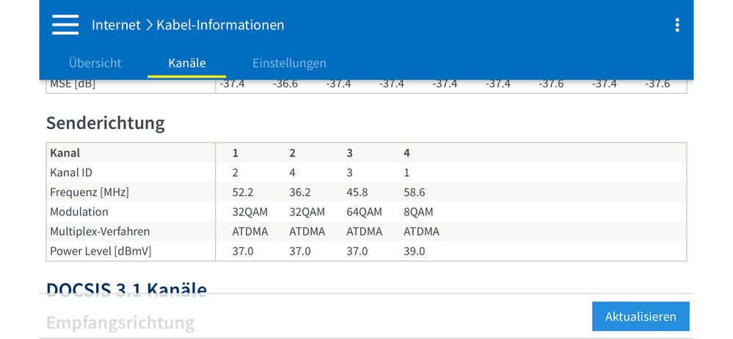The height and width of the screenshot is (339, 733).
Task: Go to Internet in the breadcrumb
Action: (116, 25)
